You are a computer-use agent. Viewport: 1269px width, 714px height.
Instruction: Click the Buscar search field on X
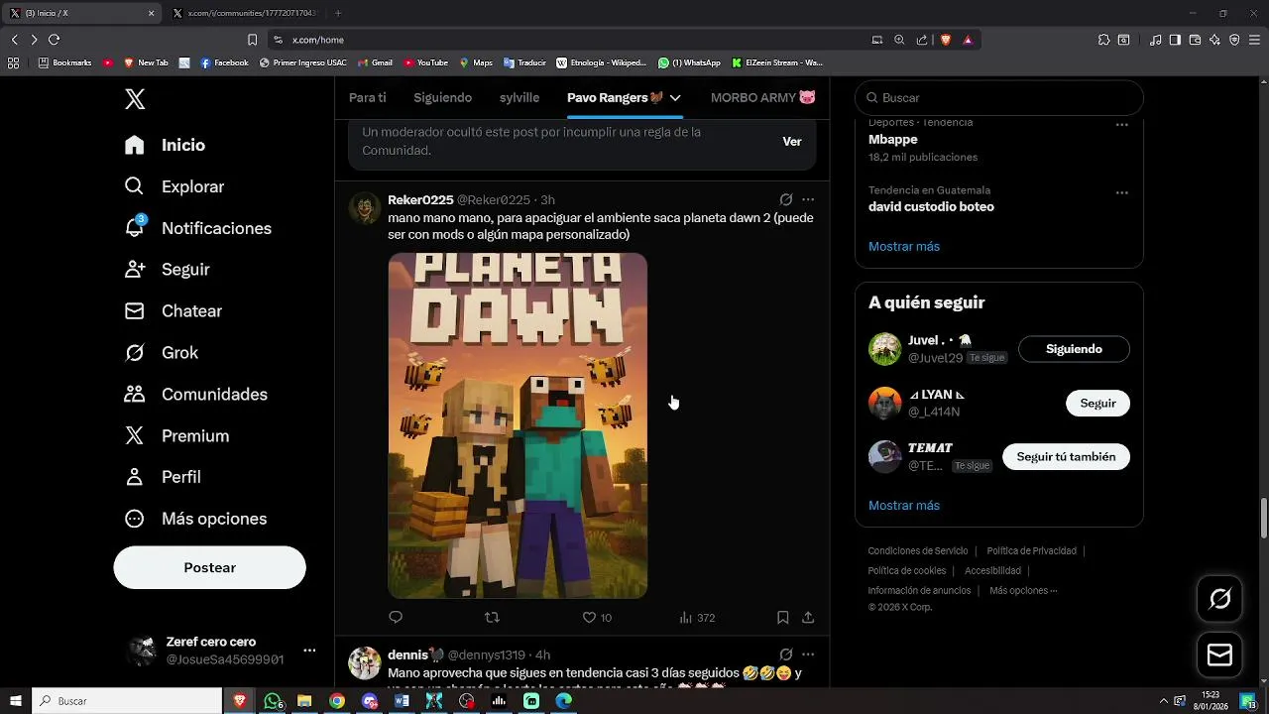pyautogui.click(x=999, y=98)
